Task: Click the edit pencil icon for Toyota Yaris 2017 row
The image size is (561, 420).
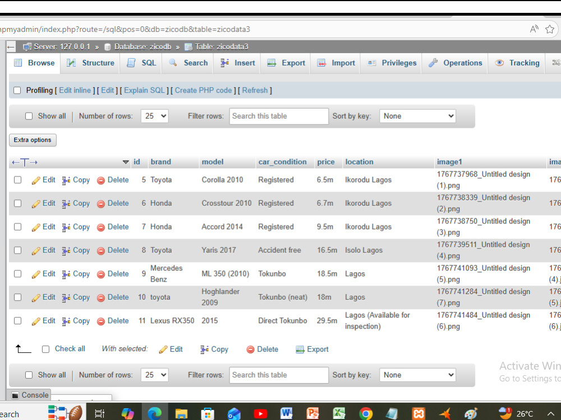Action: (36, 251)
